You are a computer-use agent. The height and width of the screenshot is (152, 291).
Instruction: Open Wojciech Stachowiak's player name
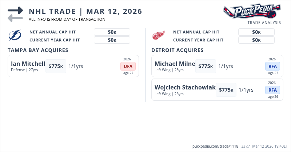coord(185,87)
